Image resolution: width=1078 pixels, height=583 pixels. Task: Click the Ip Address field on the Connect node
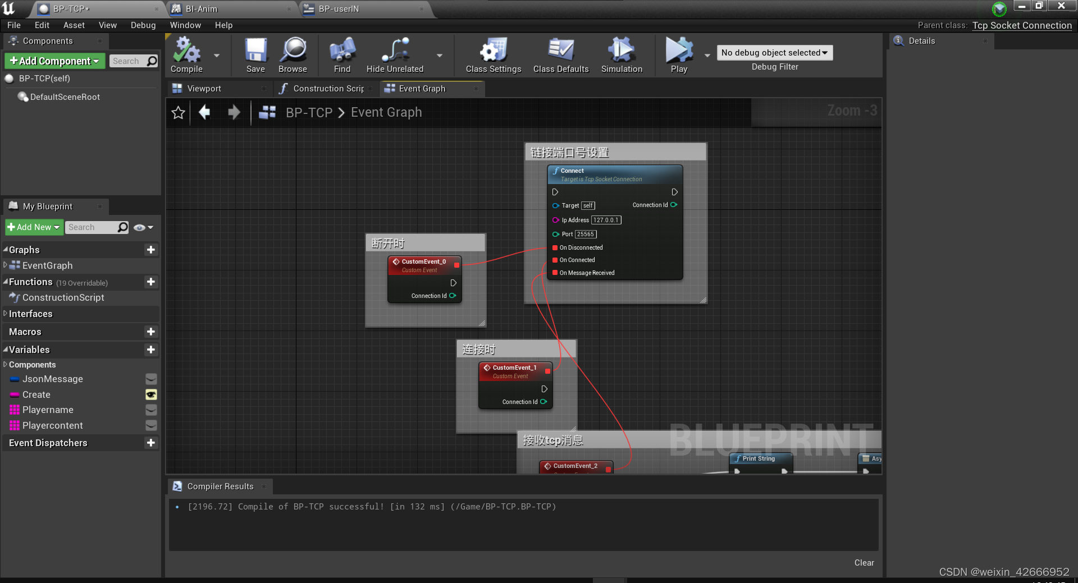[607, 220]
